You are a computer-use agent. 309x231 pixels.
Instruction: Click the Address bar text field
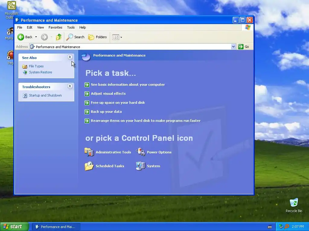point(130,47)
